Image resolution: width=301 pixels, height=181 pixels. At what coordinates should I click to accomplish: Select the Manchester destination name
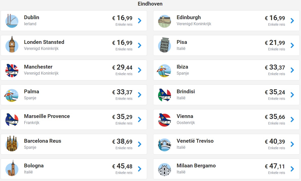(38, 67)
